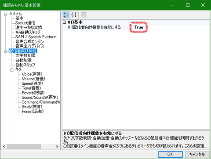This screenshot has height=159, width=211.
Task: Collapse the タグ tree node
Action: click(x=12, y=70)
